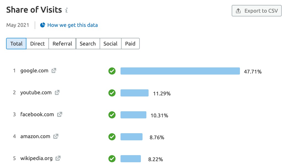Open facebook.com external link icon
The width and height of the screenshot is (290, 165).
(59, 114)
